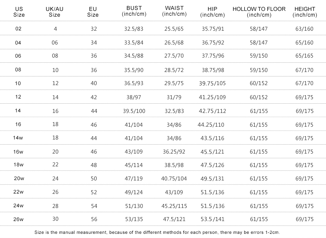Select the HIP (inch/cm) header

click(213, 12)
